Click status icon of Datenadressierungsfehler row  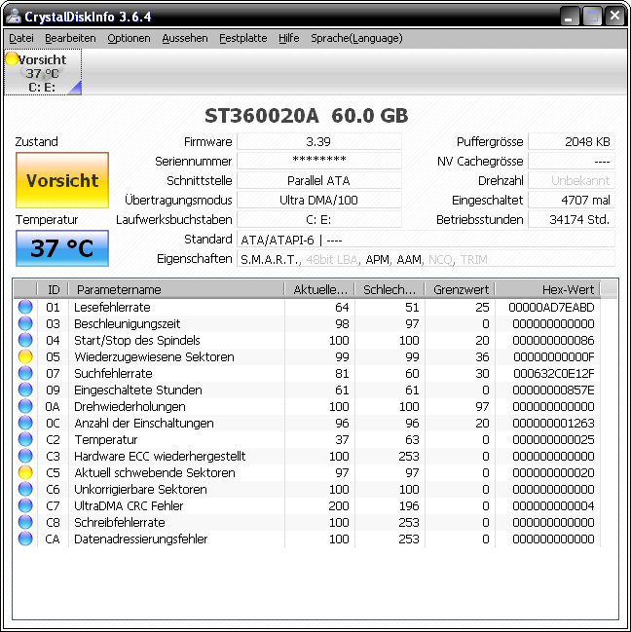[25, 539]
